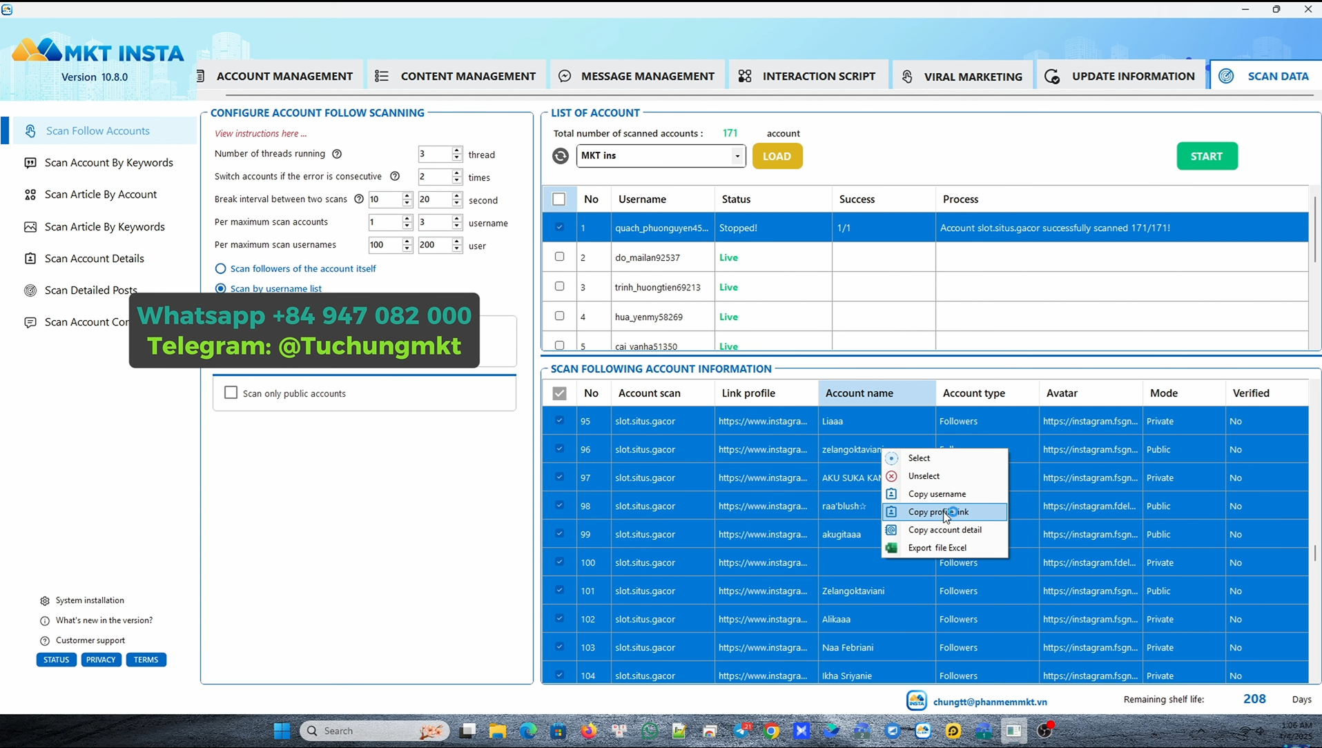Click the STATUS button
This screenshot has width=1322, height=748.
(x=56, y=660)
